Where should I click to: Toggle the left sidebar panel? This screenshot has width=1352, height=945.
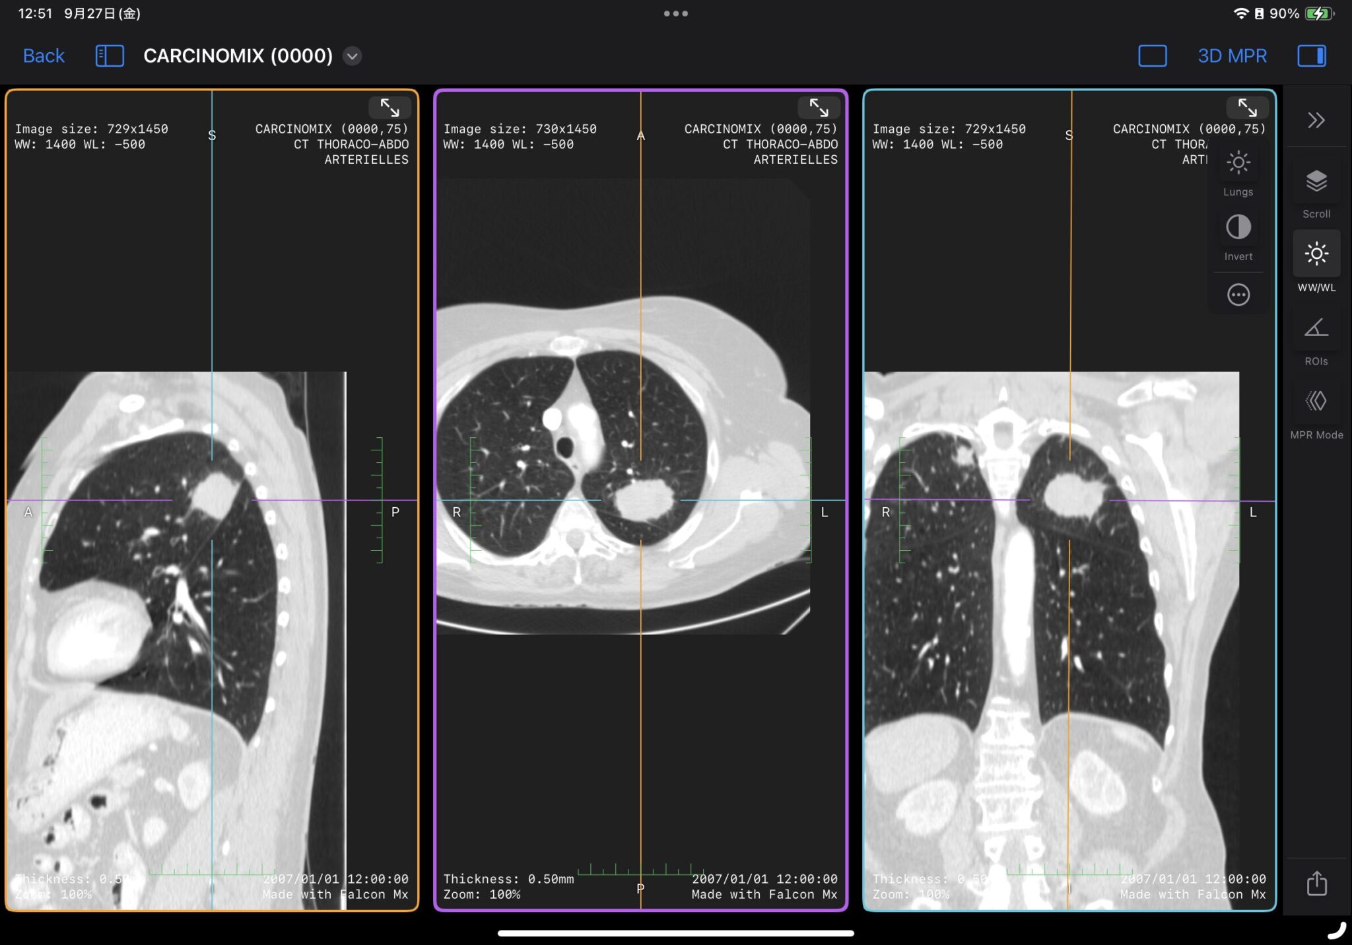[110, 56]
